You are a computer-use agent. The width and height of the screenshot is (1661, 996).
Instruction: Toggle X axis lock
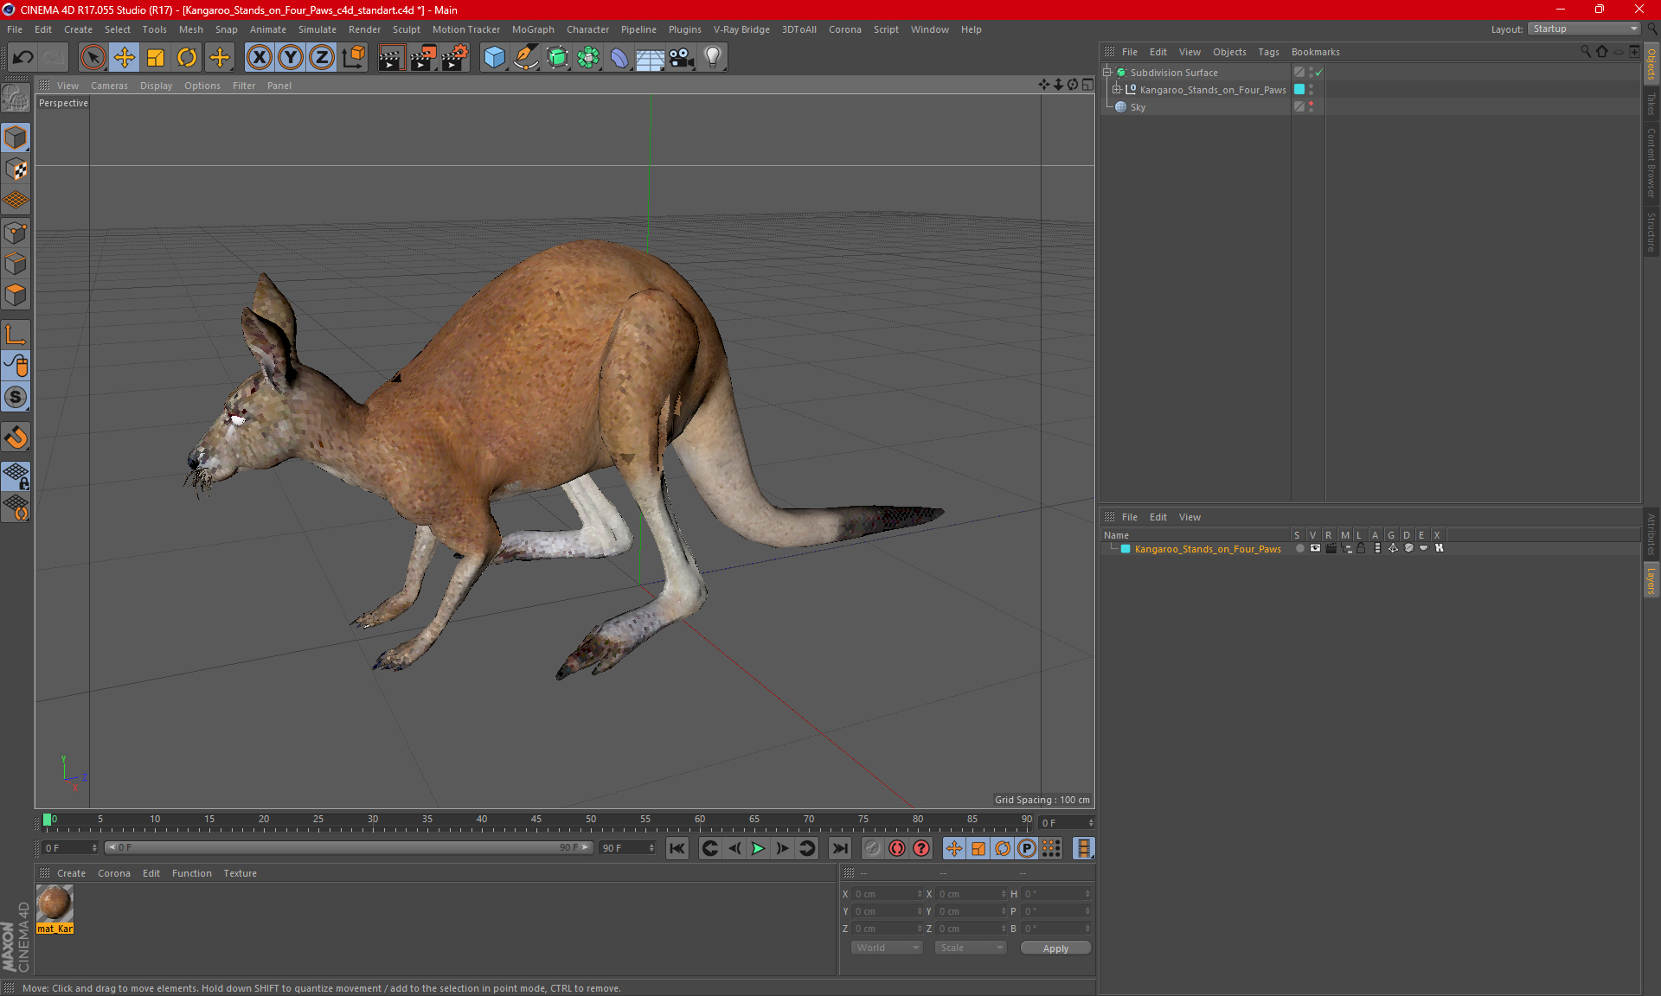[x=259, y=58]
